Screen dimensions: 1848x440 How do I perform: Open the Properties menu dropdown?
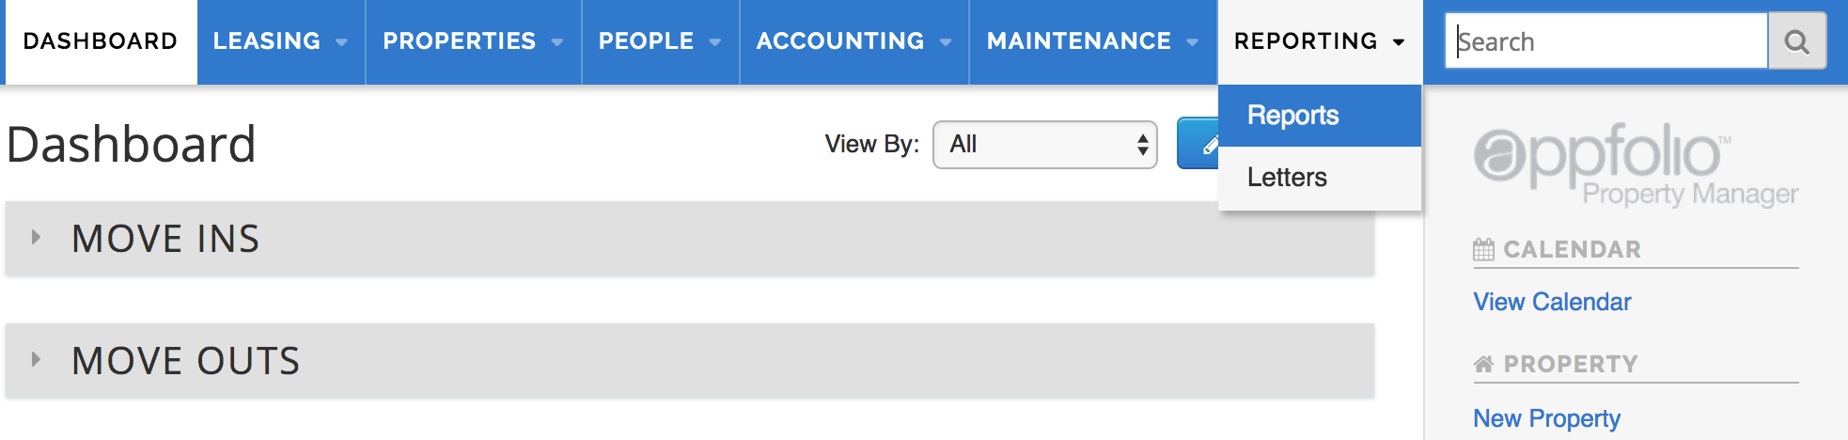point(473,41)
